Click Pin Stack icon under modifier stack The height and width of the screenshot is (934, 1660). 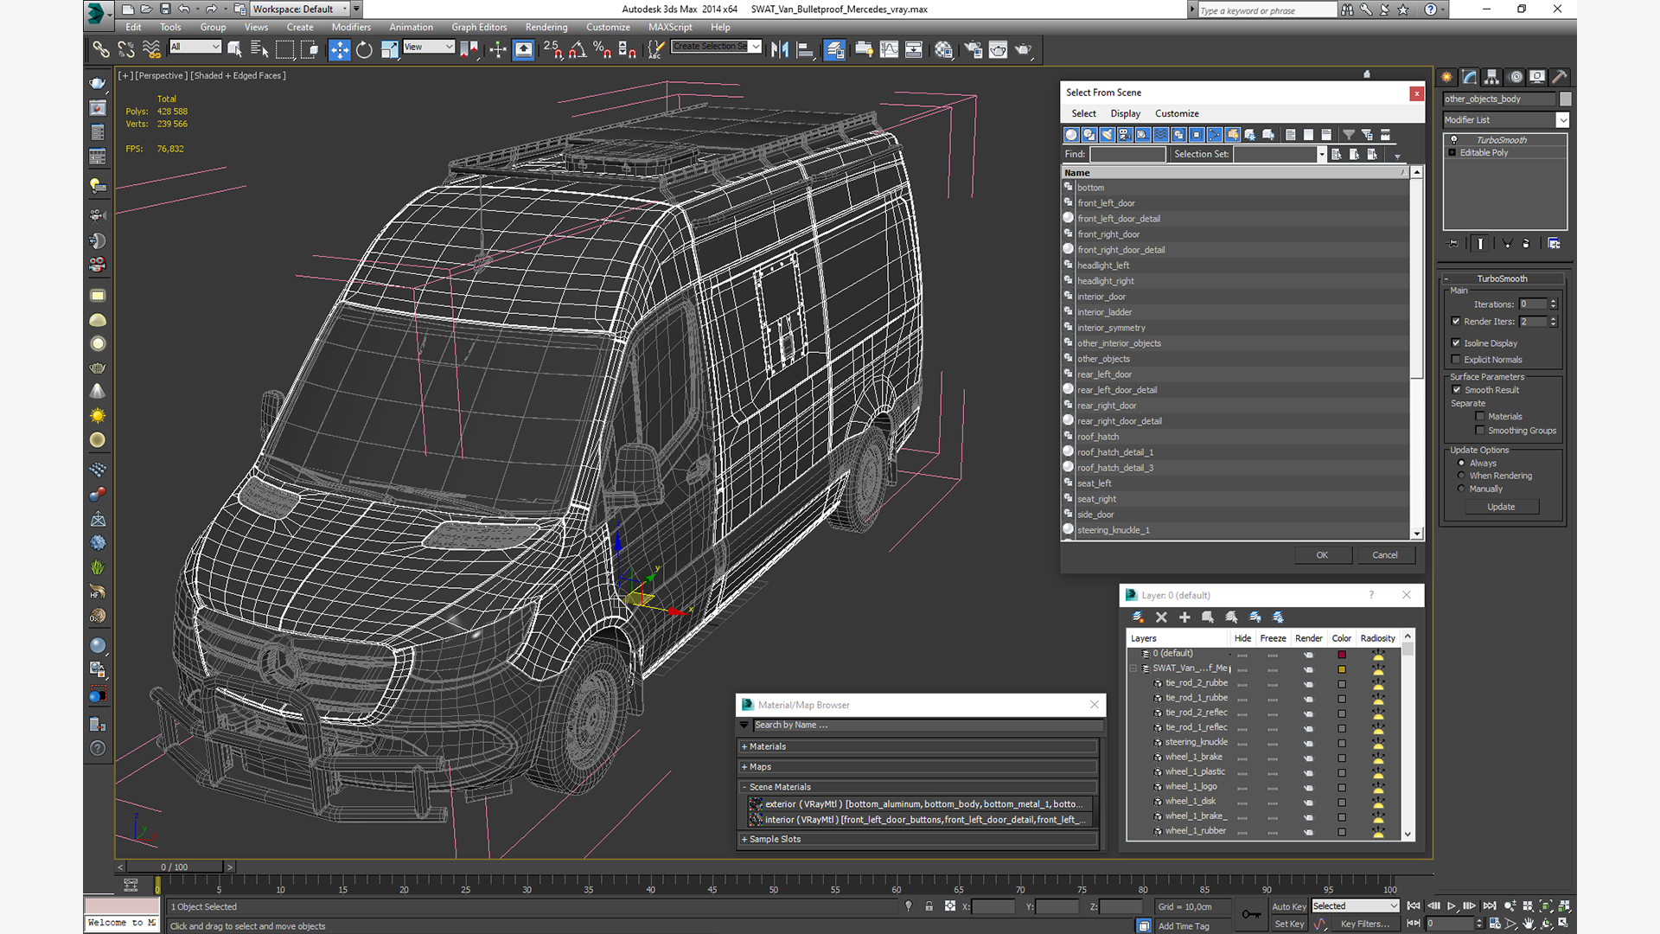tap(1452, 244)
